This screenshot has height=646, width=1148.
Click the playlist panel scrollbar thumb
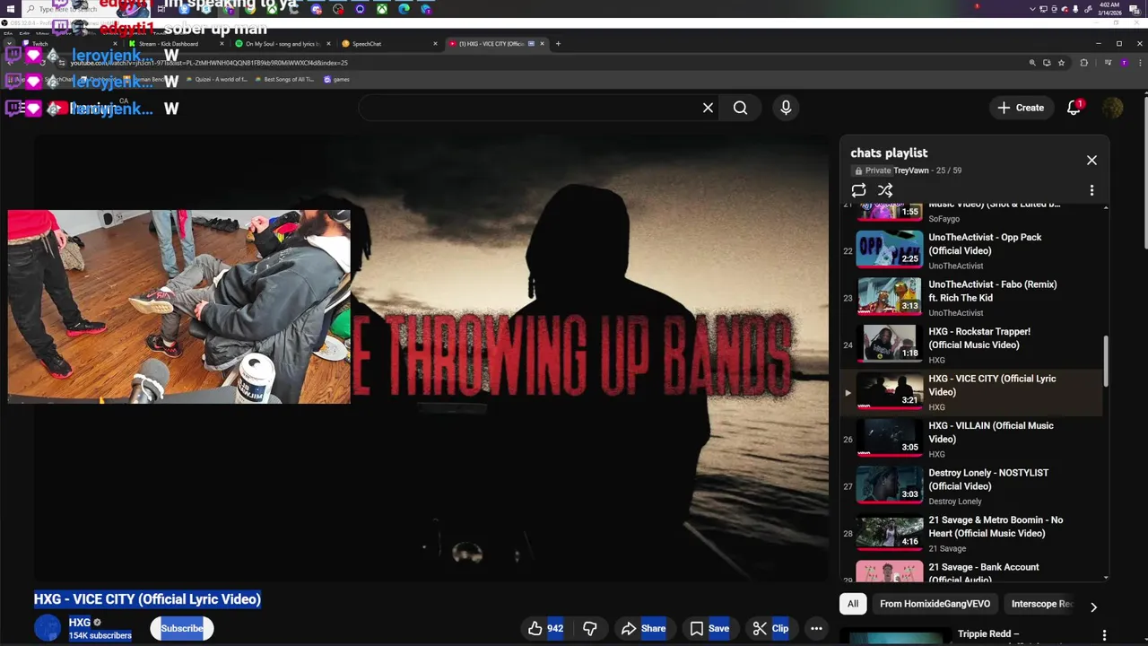click(x=1106, y=361)
